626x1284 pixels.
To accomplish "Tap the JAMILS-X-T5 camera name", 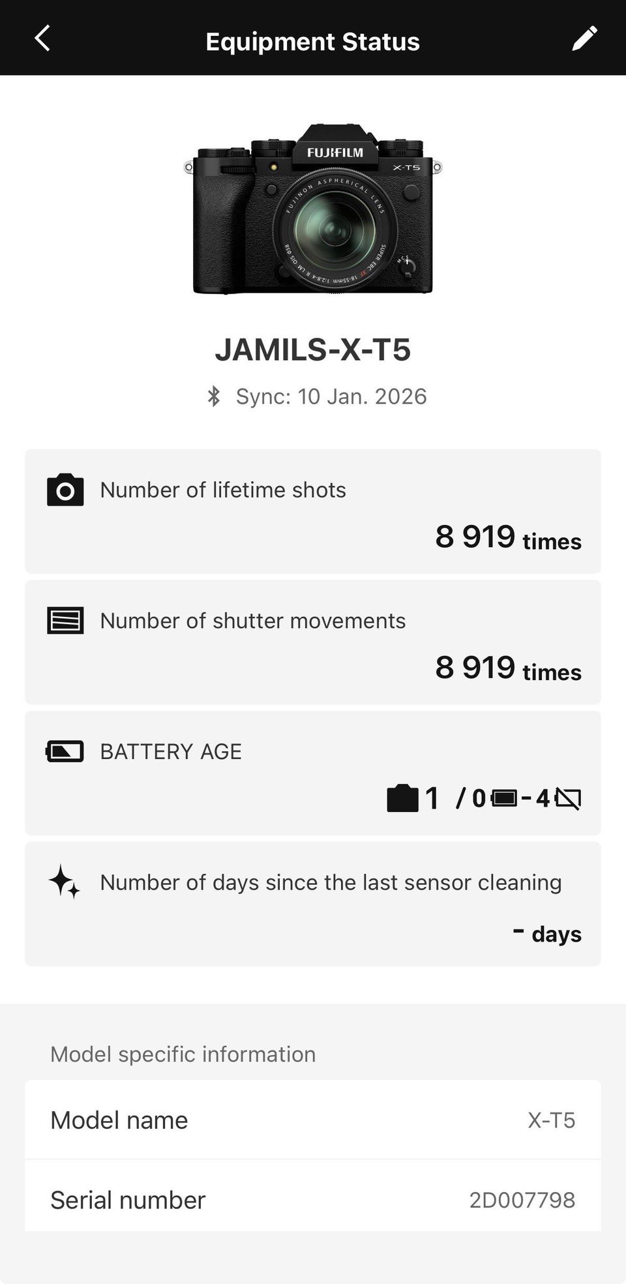I will coord(313,350).
